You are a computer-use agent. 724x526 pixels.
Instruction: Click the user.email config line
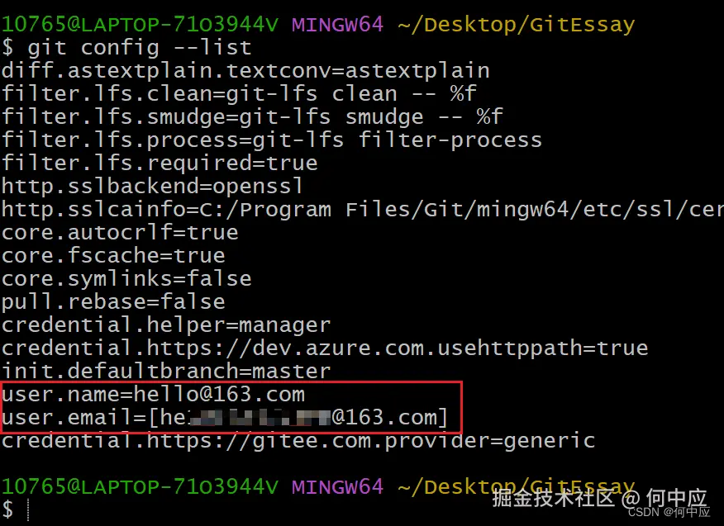pos(225,418)
